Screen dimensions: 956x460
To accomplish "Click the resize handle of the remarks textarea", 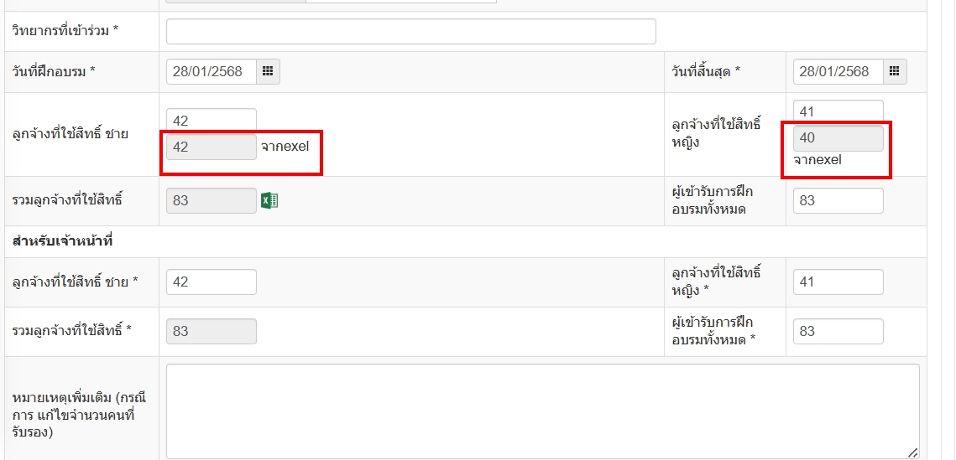I will pos(912,452).
